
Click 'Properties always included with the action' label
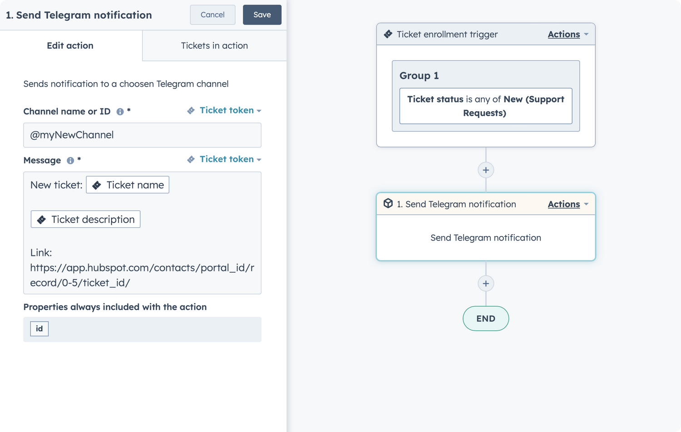pyautogui.click(x=115, y=307)
